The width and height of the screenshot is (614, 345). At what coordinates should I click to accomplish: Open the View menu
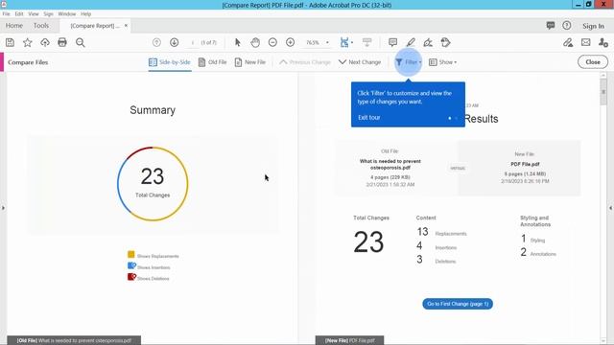click(x=34, y=13)
